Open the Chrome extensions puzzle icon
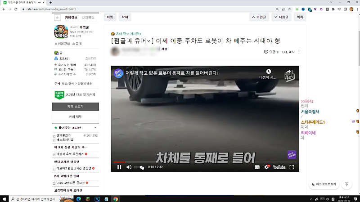 pos(333,9)
